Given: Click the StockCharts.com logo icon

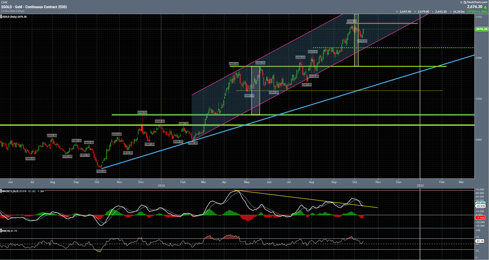Looking at the screenshot, I should tap(465, 2).
